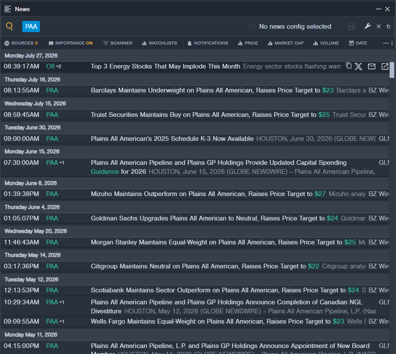Image resolution: width=396 pixels, height=354 pixels.
Task: Open Updated Capital Spending Guidance story
Action: pyautogui.click(x=219, y=167)
